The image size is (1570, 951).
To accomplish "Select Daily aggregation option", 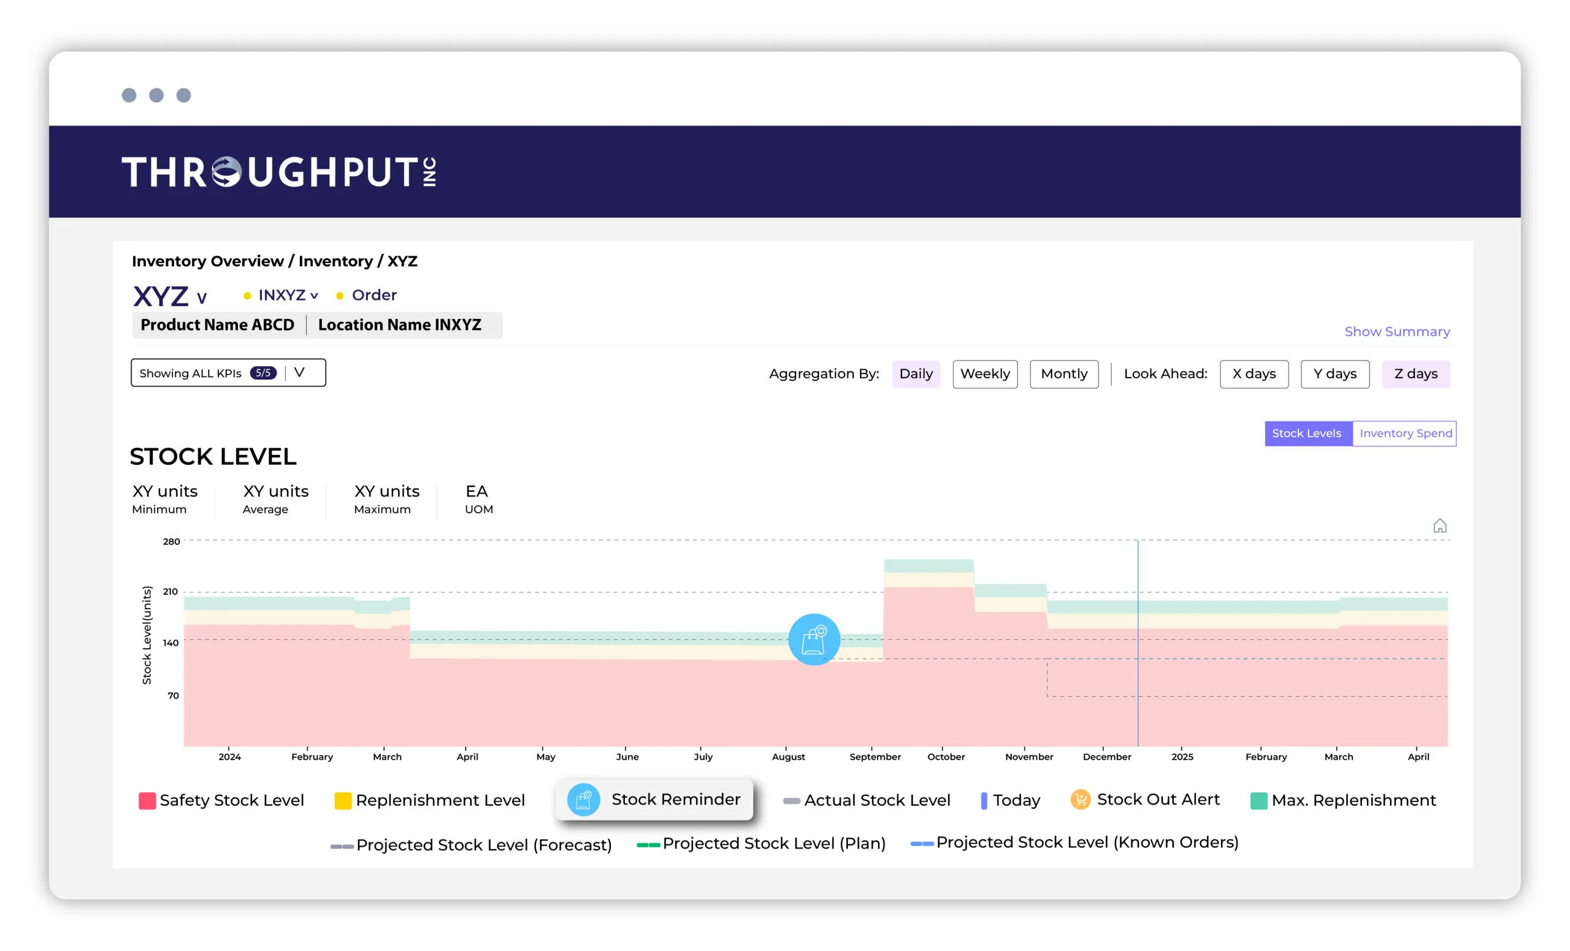I will click(915, 374).
